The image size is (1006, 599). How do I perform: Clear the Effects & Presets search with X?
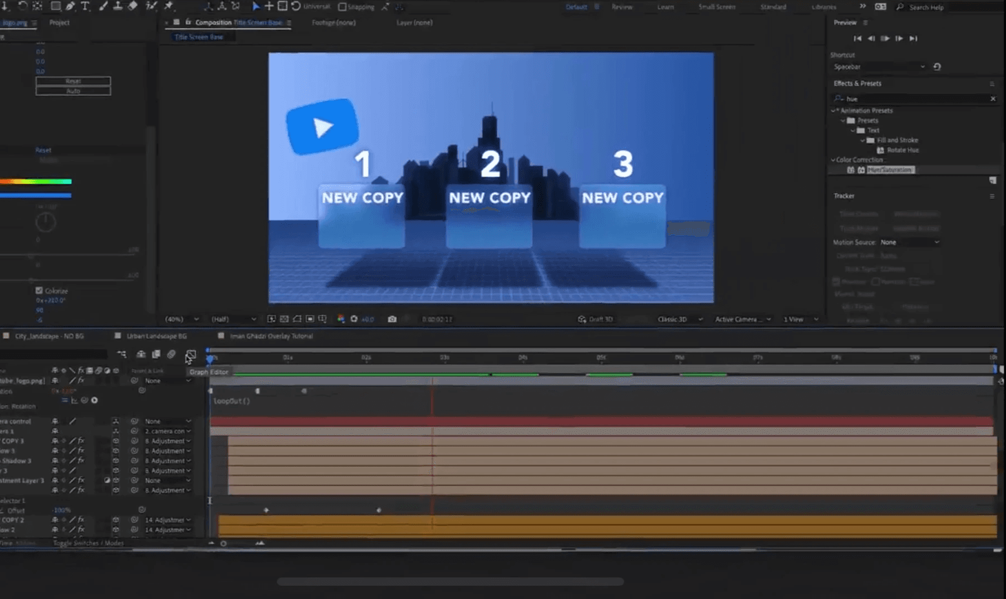[x=993, y=99]
